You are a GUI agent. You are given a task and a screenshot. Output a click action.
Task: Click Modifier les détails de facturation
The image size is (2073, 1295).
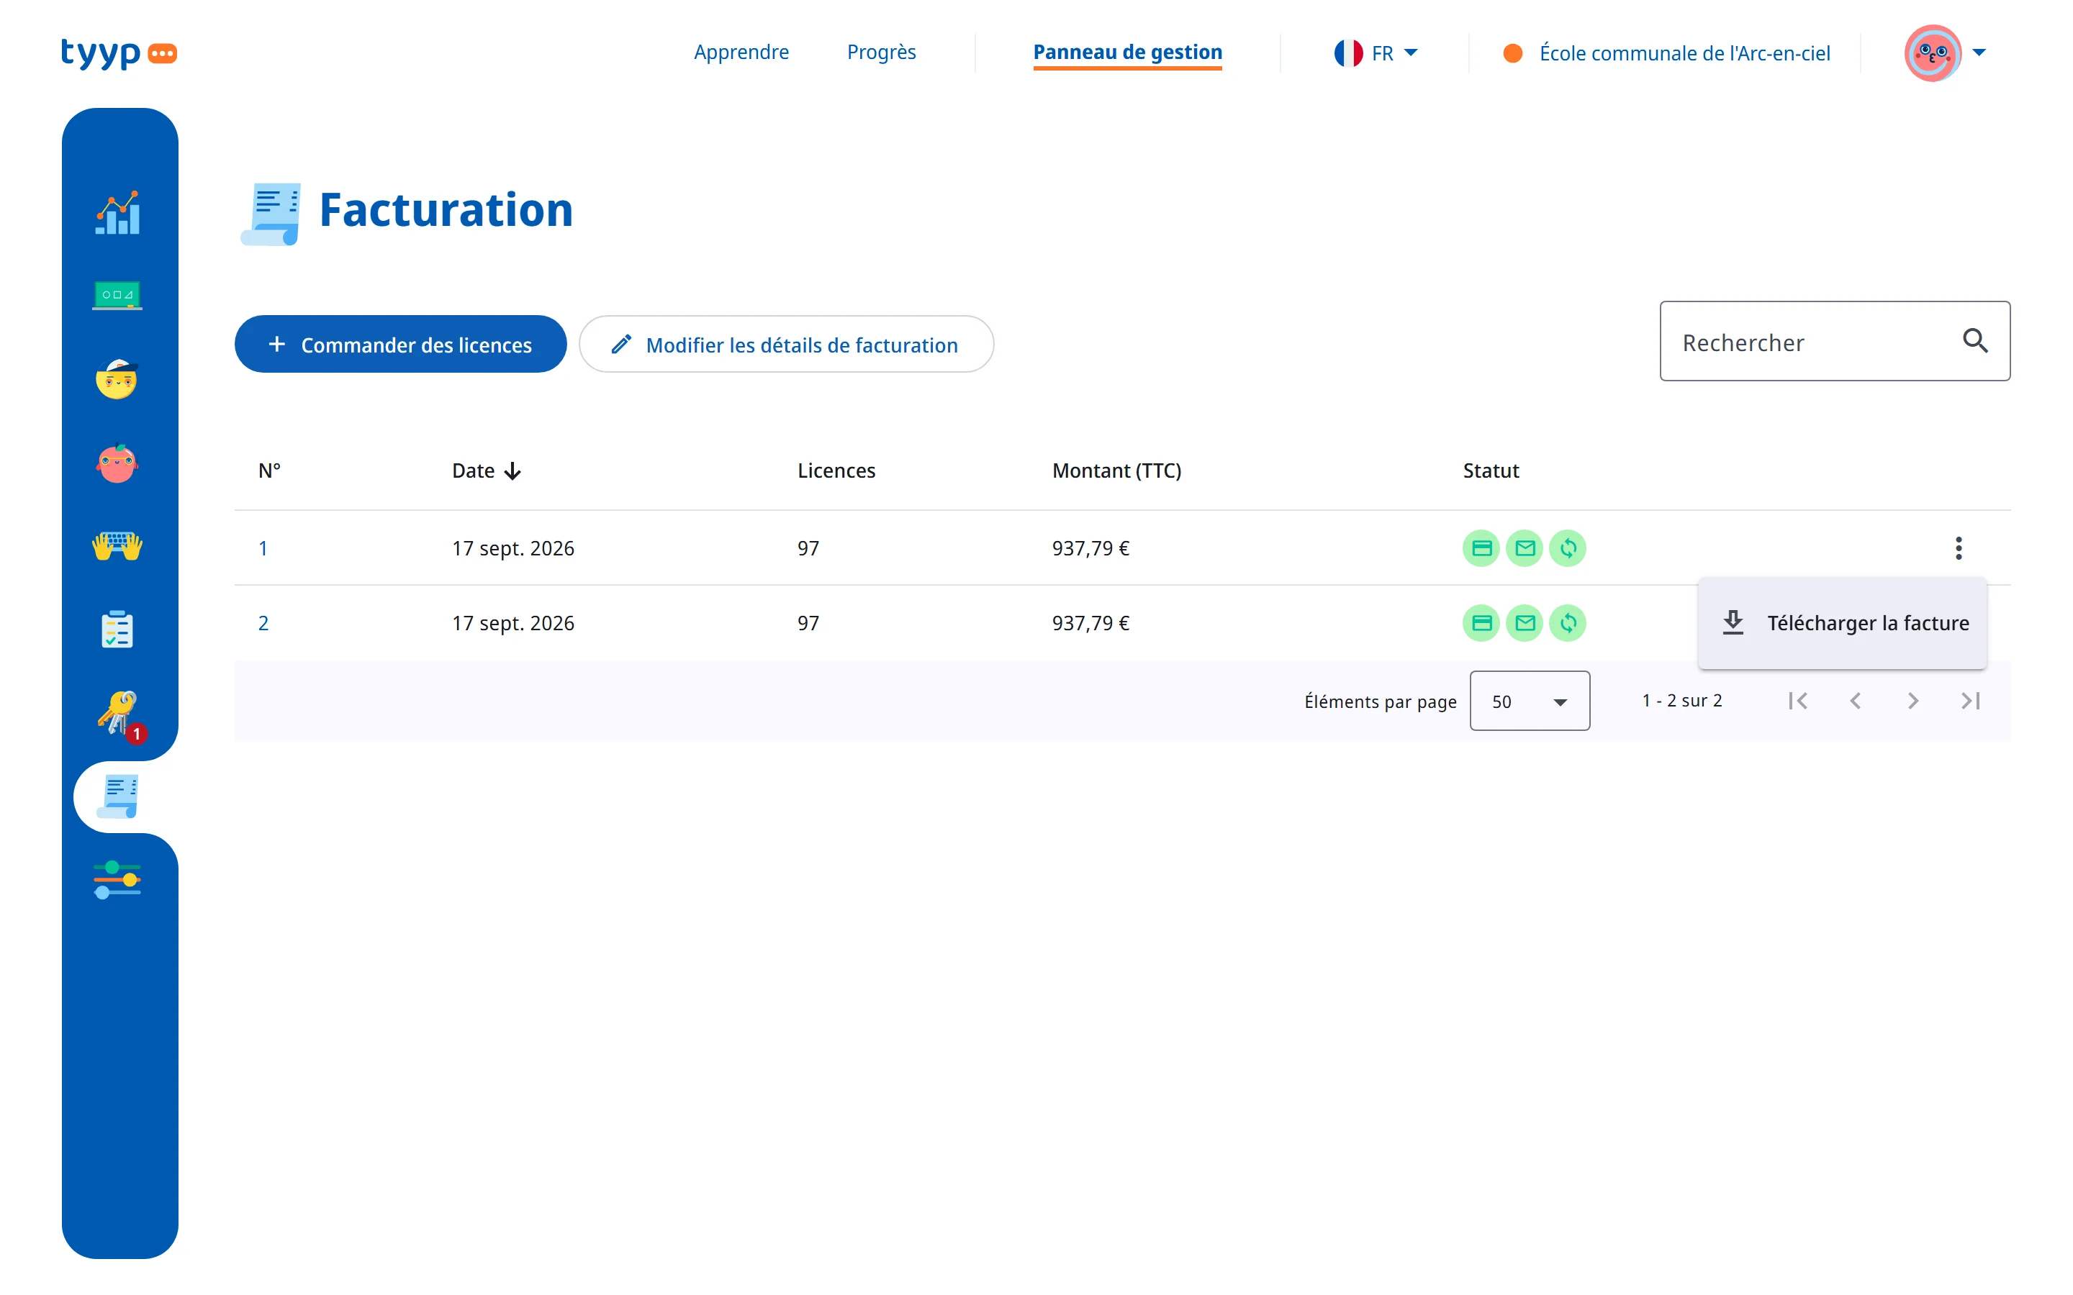tap(785, 345)
